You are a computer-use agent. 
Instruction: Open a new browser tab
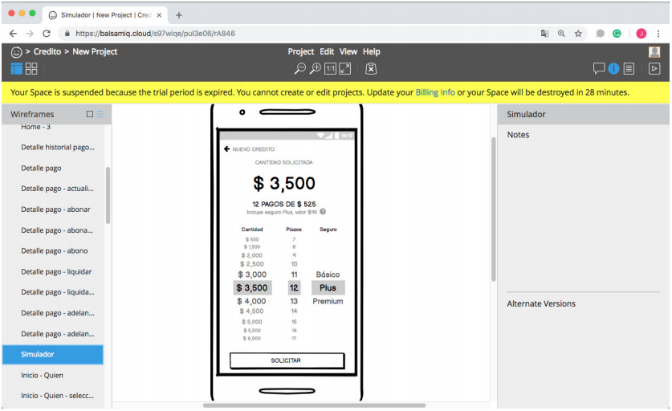(x=179, y=15)
